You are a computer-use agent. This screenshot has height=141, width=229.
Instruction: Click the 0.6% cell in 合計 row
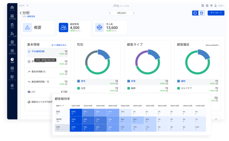click(x=200, y=128)
